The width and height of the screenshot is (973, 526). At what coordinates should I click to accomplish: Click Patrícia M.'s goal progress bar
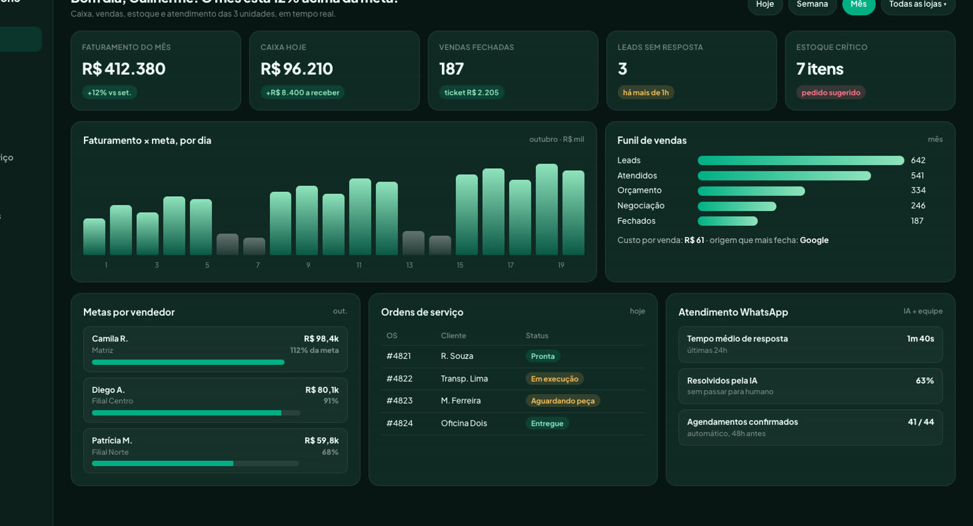point(196,463)
